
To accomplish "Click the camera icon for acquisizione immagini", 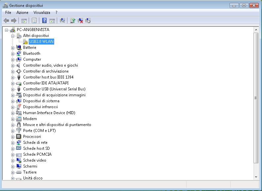I will 19,95.
